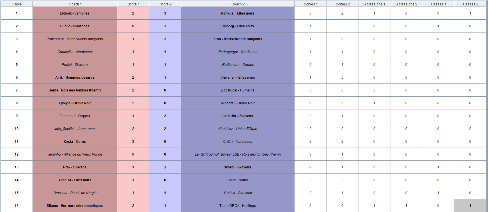Select the Le_Schtroumpf_Boxeur LSB cell
The width and height of the screenshot is (488, 212).
point(238,154)
